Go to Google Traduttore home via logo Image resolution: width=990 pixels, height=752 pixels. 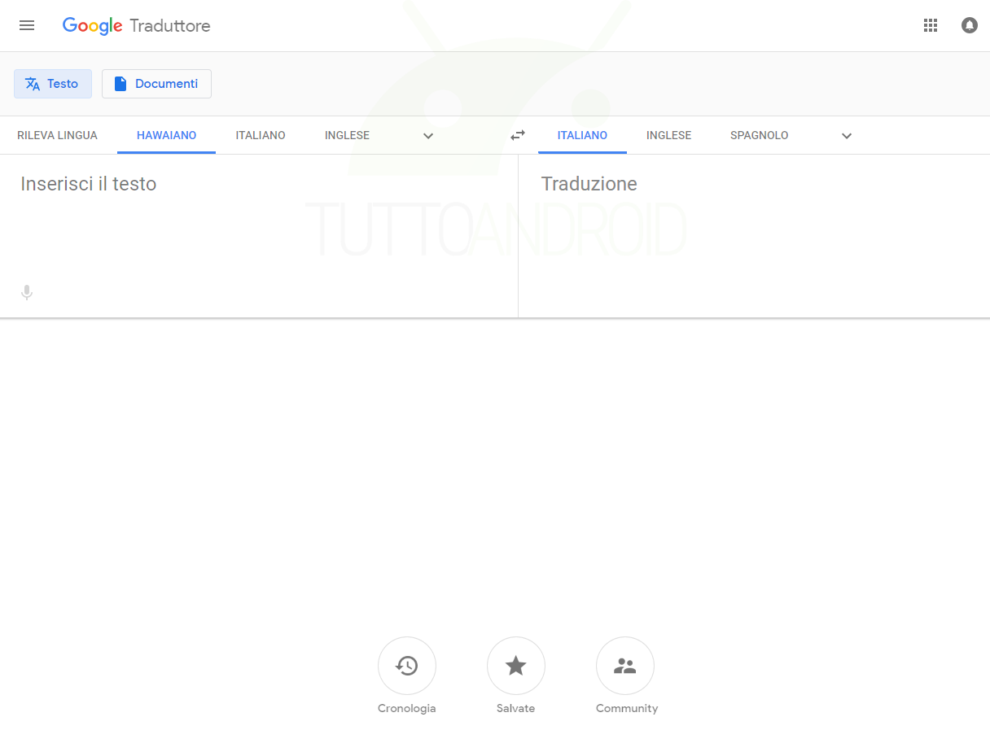[136, 25]
